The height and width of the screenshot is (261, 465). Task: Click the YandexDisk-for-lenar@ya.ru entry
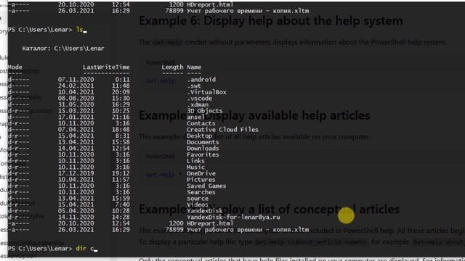tap(233, 217)
